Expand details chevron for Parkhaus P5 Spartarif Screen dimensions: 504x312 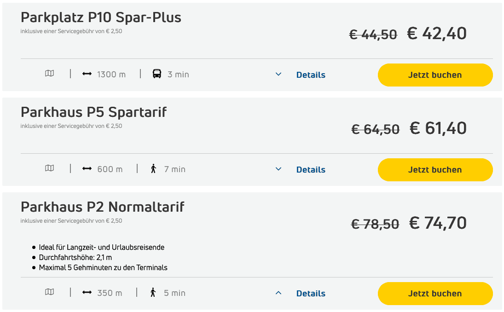click(x=278, y=169)
